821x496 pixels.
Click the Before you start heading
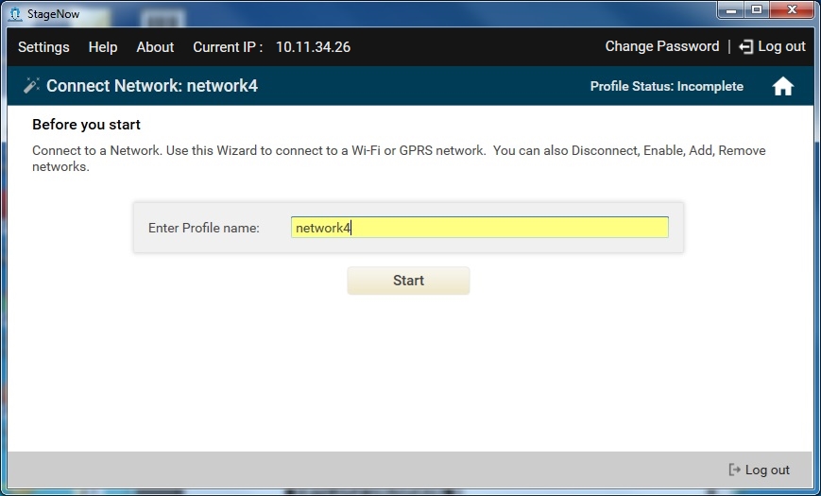point(86,125)
